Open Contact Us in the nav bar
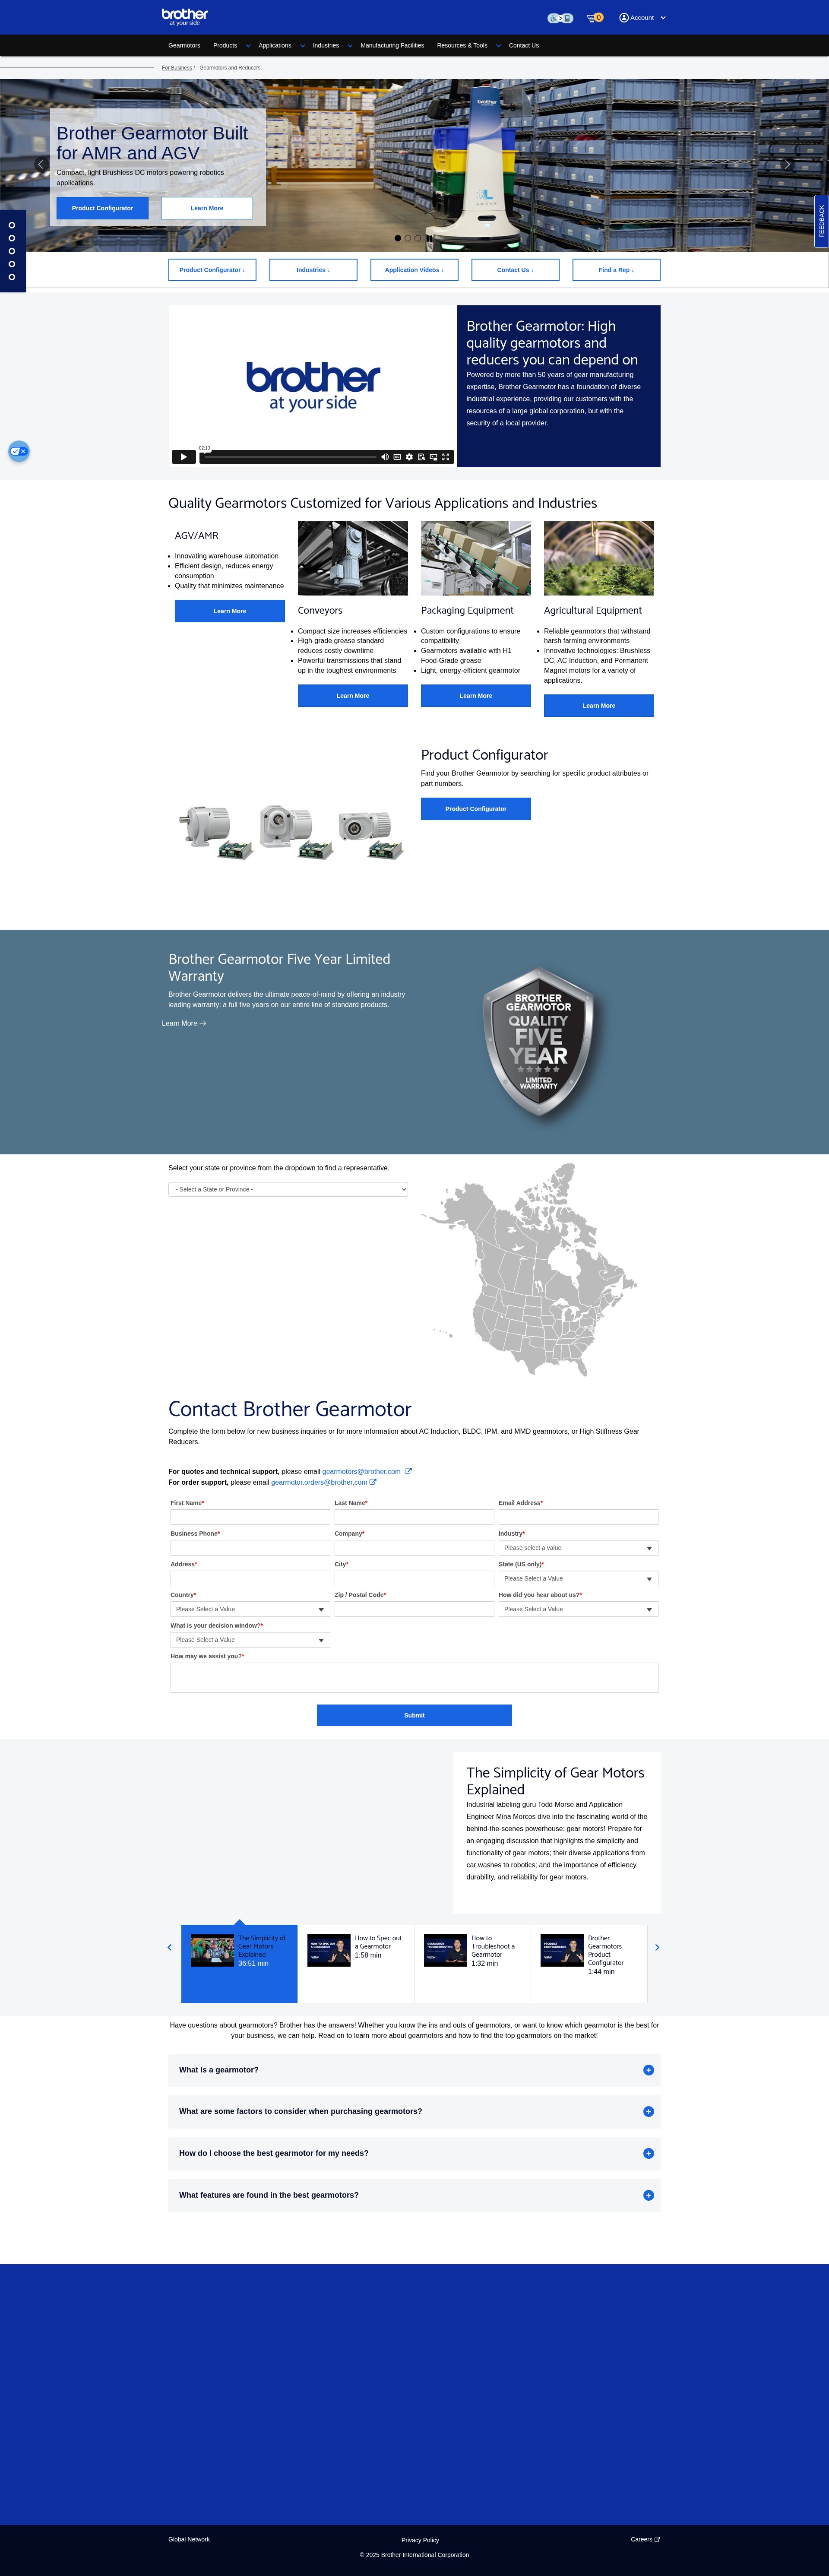Screen dimensions: 829x2576 pos(524,45)
